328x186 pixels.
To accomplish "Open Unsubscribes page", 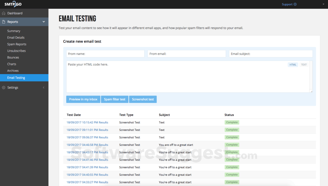I will tap(16, 51).
